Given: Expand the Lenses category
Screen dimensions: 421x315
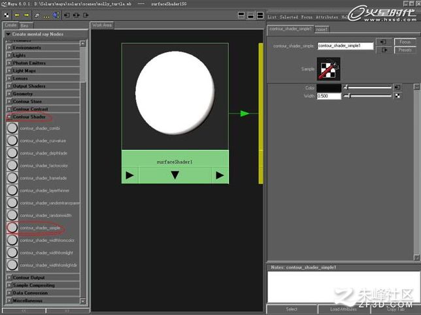Looking at the screenshot, I should click(x=9, y=78).
